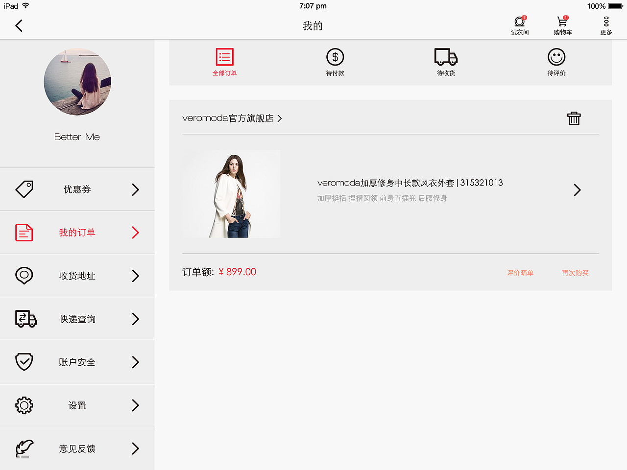
Task: Open 收货地址 menu label
Action: [x=77, y=276]
